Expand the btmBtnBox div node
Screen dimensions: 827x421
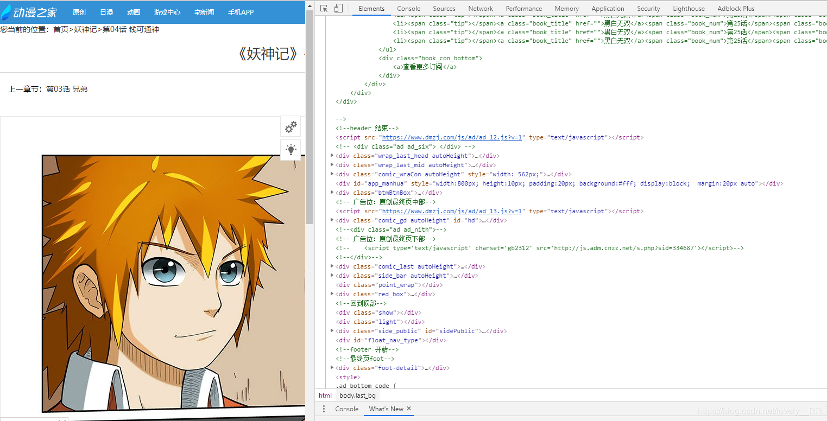[332, 193]
